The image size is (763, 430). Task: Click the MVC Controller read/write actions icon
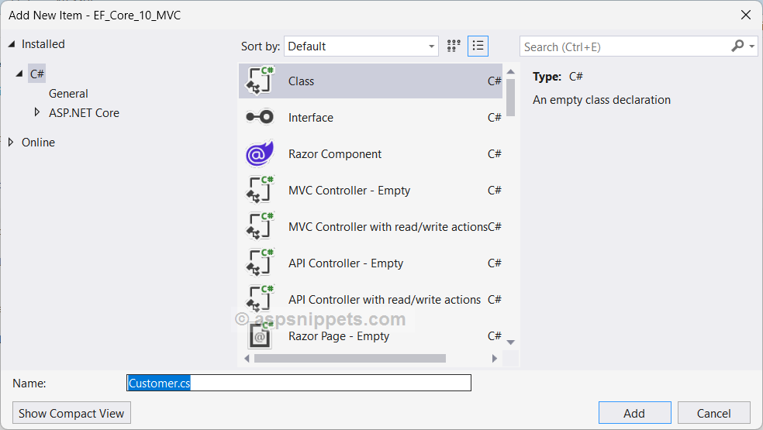coord(259,226)
